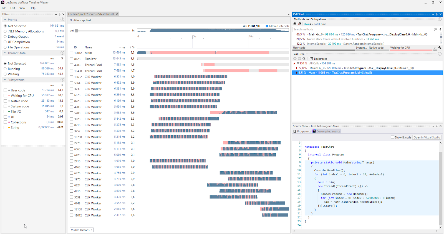Collapse the 100 % All Calls tree node
Image resolution: width=444 pixels, height=234 pixels.
[x=294, y=64]
